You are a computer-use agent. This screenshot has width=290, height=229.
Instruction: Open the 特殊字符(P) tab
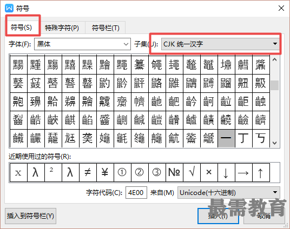click(x=62, y=28)
